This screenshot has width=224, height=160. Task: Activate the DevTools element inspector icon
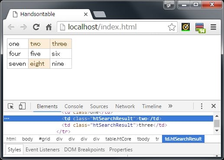coord(10,106)
